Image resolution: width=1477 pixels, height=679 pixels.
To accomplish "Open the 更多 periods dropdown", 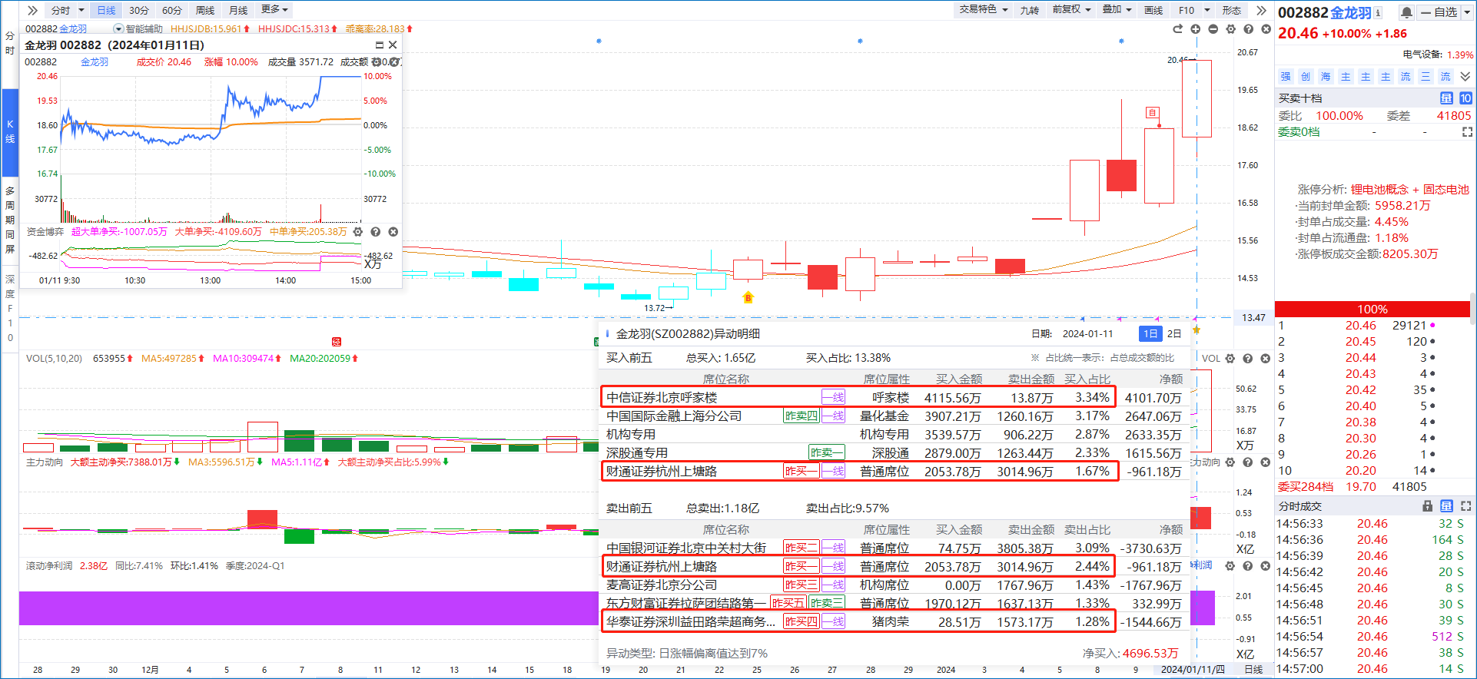I will click(x=274, y=9).
